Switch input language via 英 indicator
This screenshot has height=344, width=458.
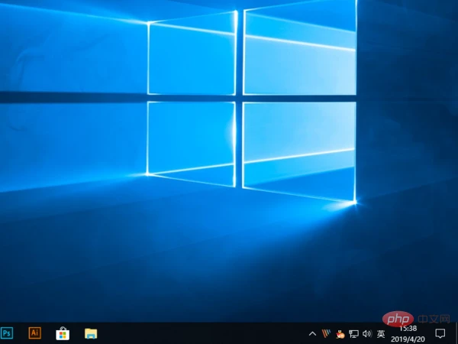[381, 334]
